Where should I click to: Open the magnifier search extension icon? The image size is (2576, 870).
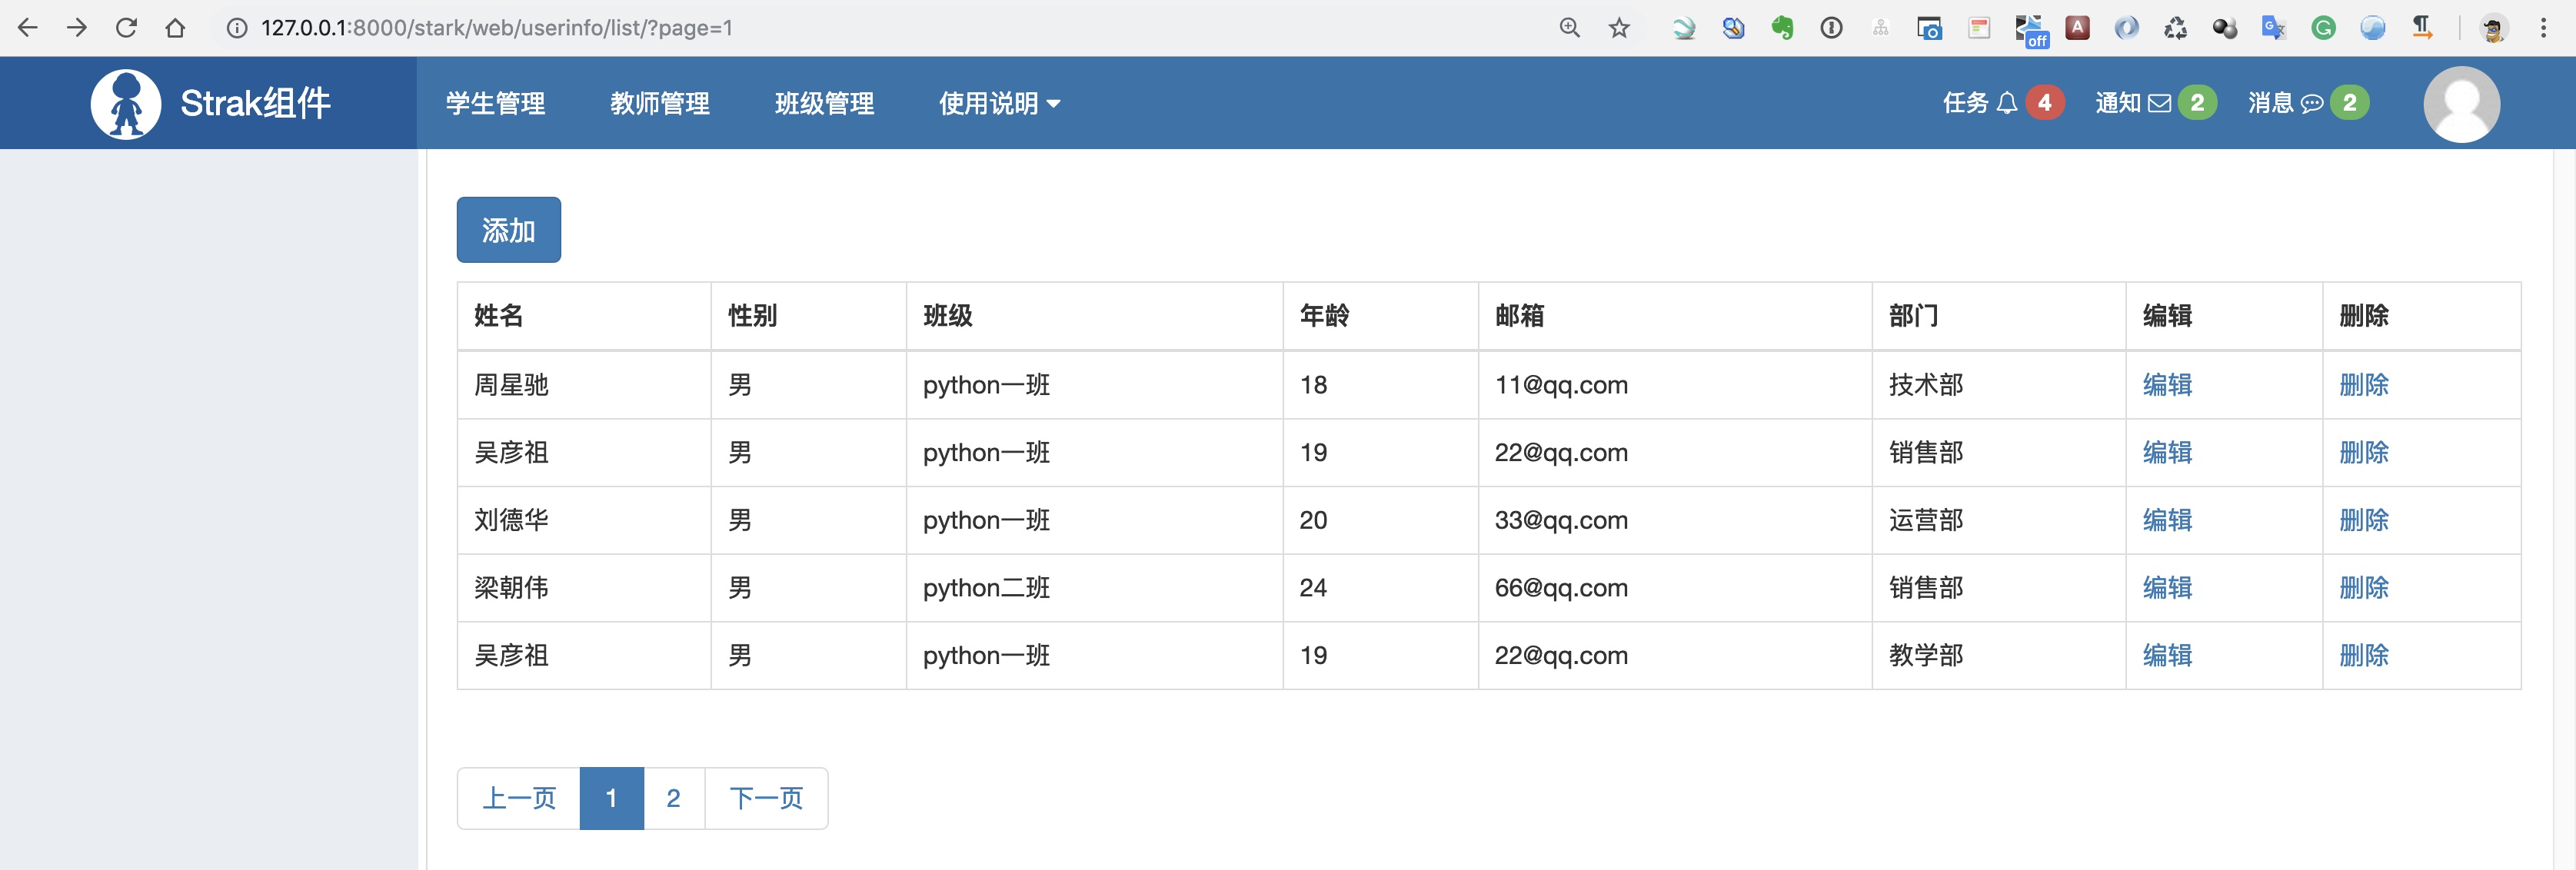(1733, 28)
